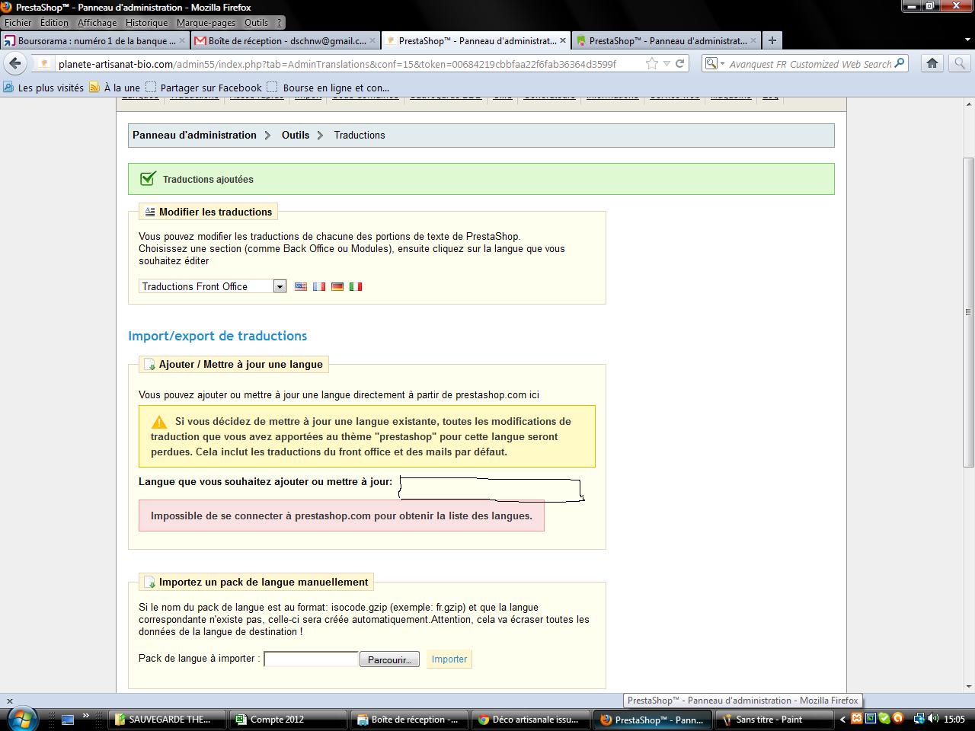Open Bourse en ligne et con... bookmark
The height and width of the screenshot is (731, 975).
pyautogui.click(x=328, y=88)
